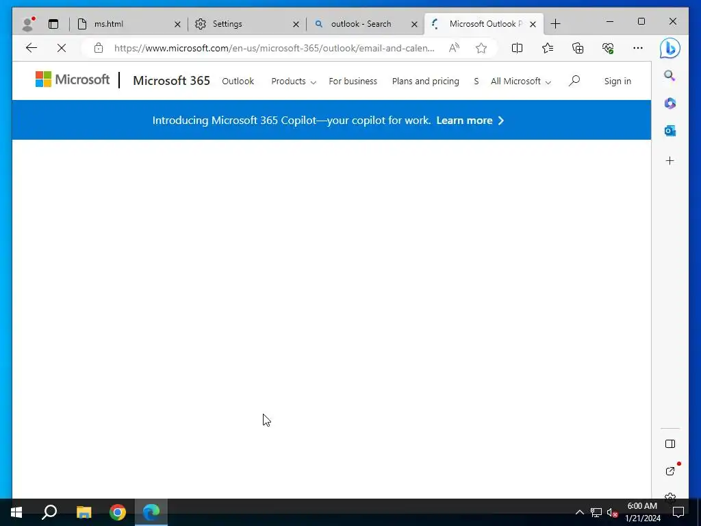This screenshot has width=701, height=526.
Task: Open Browser essentials heart icon
Action: [x=608, y=48]
